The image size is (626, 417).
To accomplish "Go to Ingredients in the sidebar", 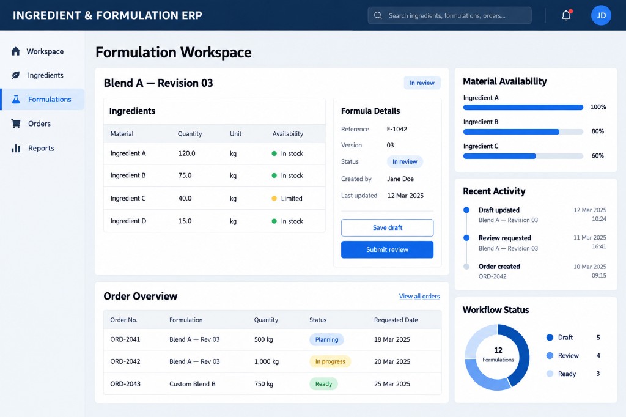I will pyautogui.click(x=42, y=75).
